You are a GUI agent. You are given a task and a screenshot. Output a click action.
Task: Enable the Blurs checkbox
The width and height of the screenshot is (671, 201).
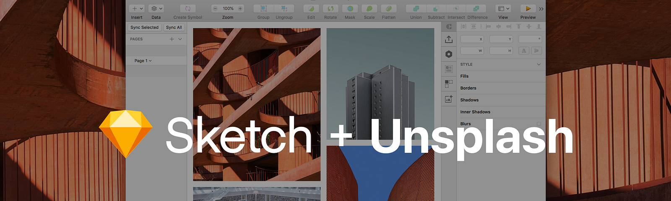(x=539, y=124)
